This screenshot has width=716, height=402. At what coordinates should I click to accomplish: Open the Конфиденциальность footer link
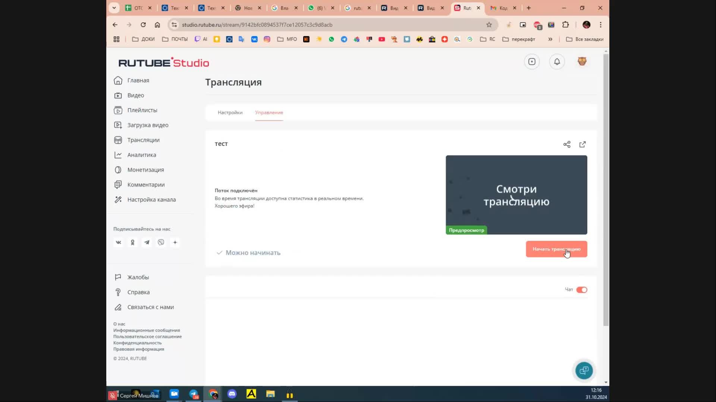click(x=137, y=343)
